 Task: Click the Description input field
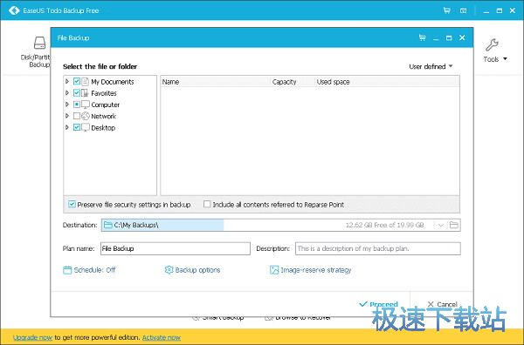click(x=378, y=248)
